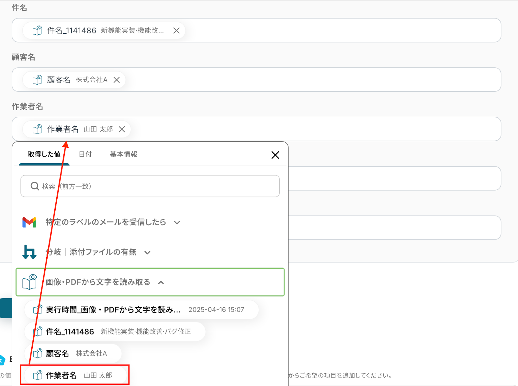The image size is (518, 386).
Task: Remove the 作業者名 山田 太郎 chip
Action: [122, 129]
